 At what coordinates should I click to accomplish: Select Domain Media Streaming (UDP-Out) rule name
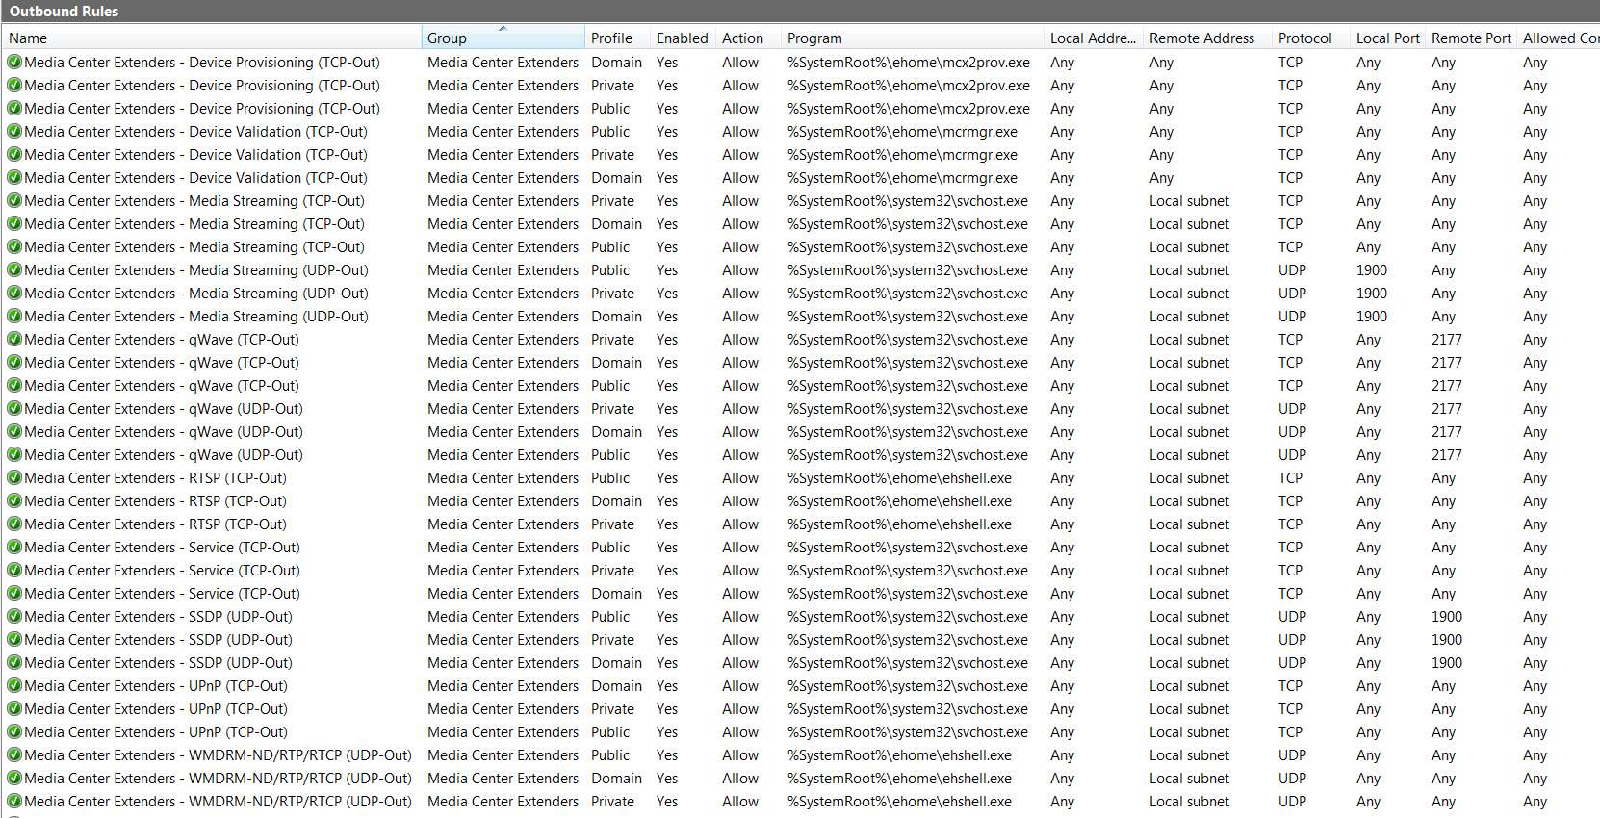pos(196,317)
